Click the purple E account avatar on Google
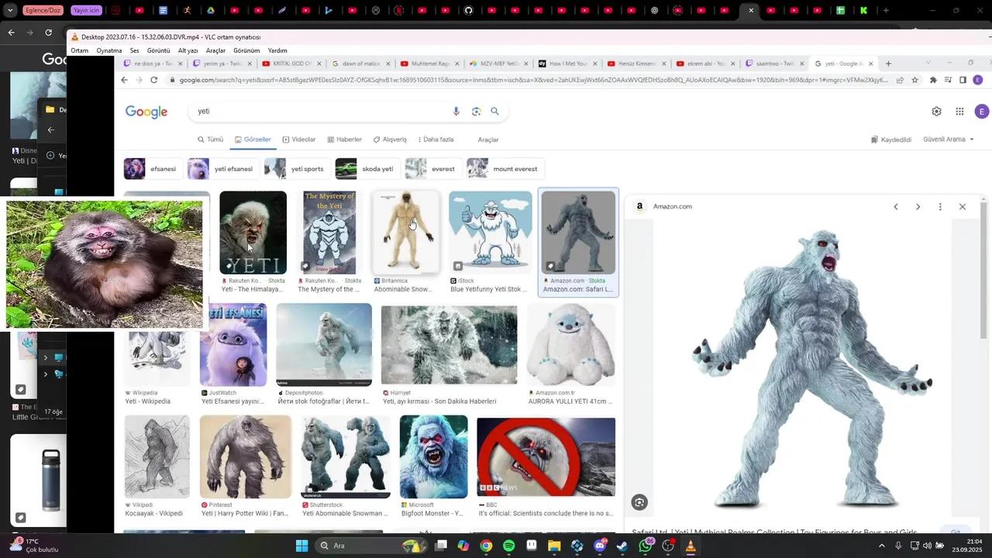Image resolution: width=992 pixels, height=558 pixels. [982, 112]
